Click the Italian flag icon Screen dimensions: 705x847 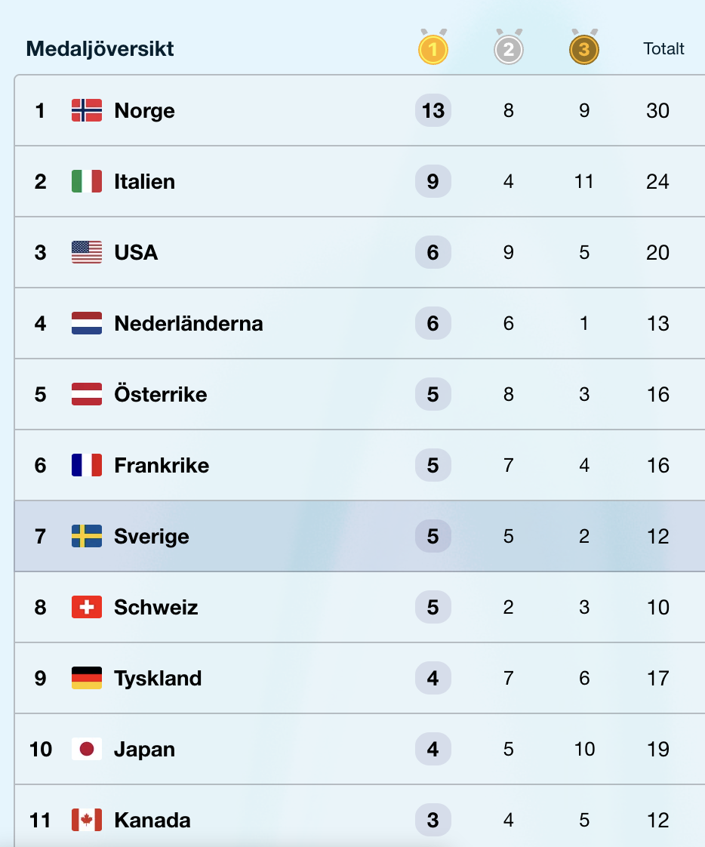tap(87, 182)
